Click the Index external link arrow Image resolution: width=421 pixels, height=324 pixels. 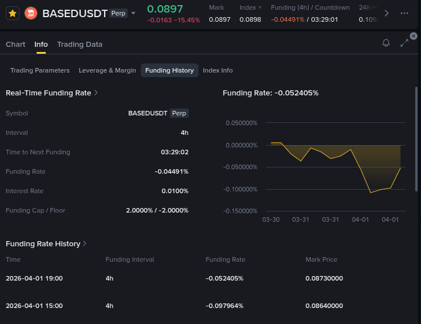[260, 8]
